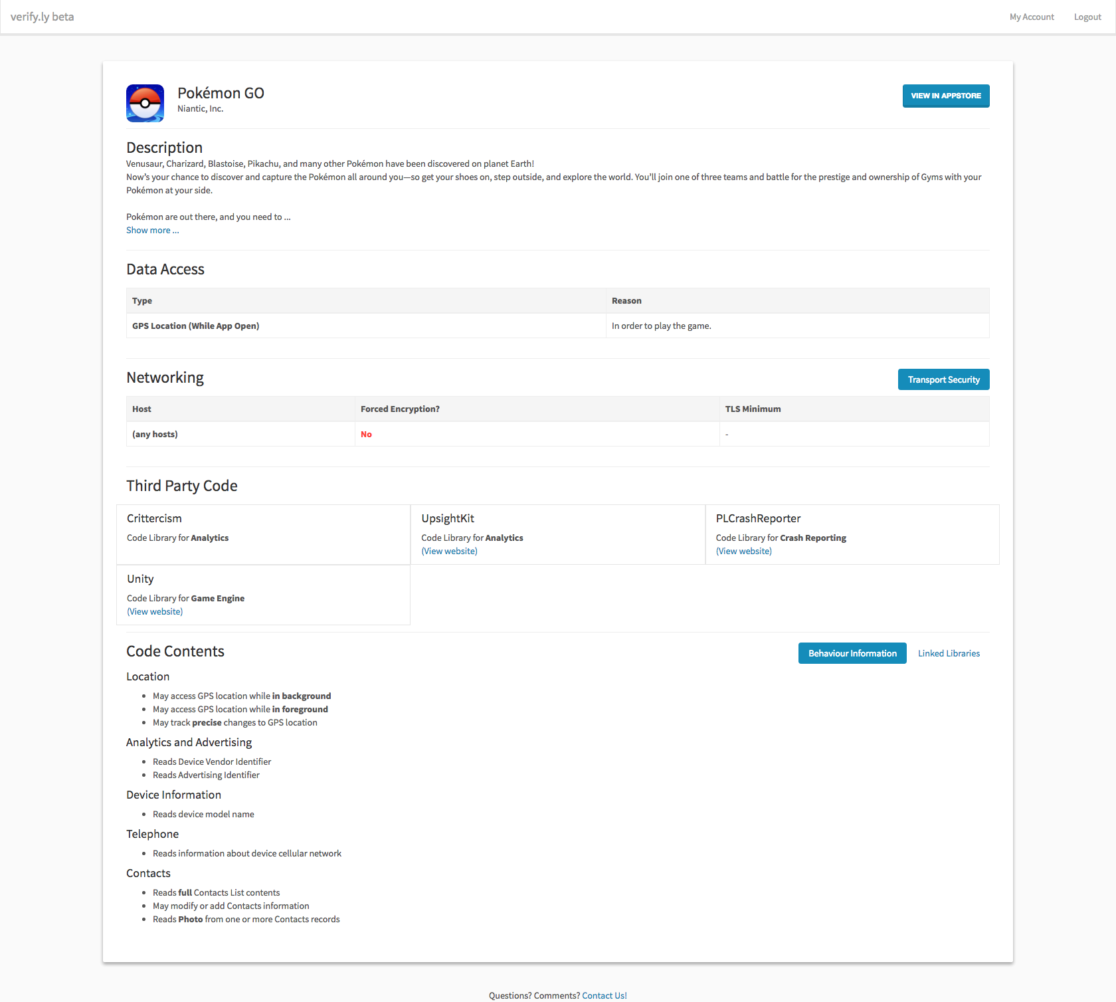The height and width of the screenshot is (1002, 1116).
Task: Select the (any hosts) networking row
Action: pos(155,434)
